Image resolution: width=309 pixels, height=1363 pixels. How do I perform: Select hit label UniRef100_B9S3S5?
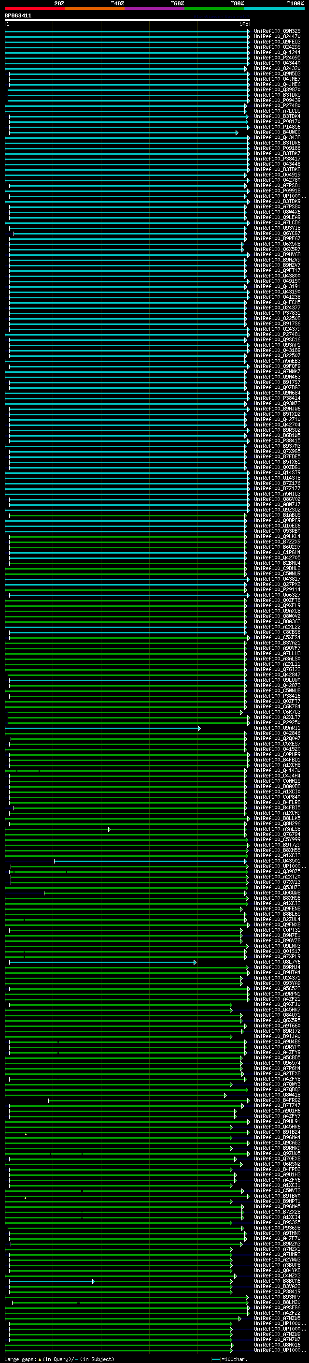click(x=277, y=1223)
